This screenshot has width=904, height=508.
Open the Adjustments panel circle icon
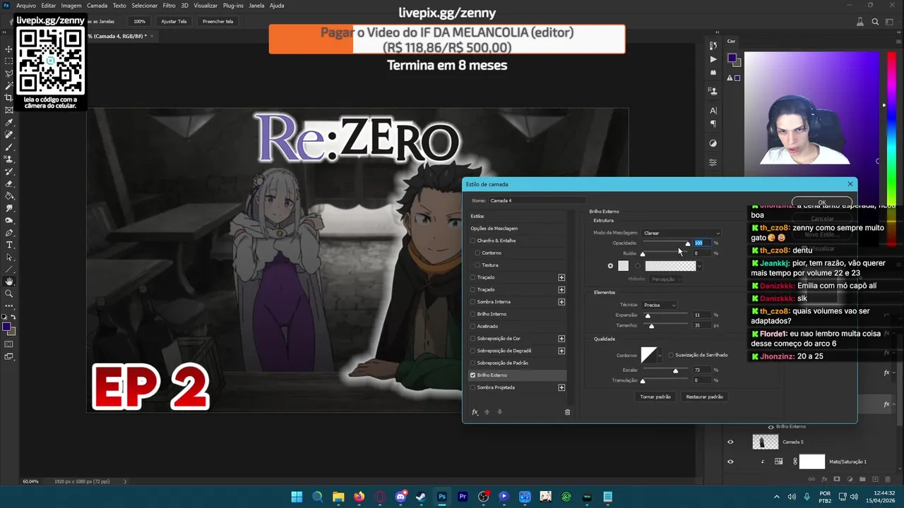[x=713, y=143]
